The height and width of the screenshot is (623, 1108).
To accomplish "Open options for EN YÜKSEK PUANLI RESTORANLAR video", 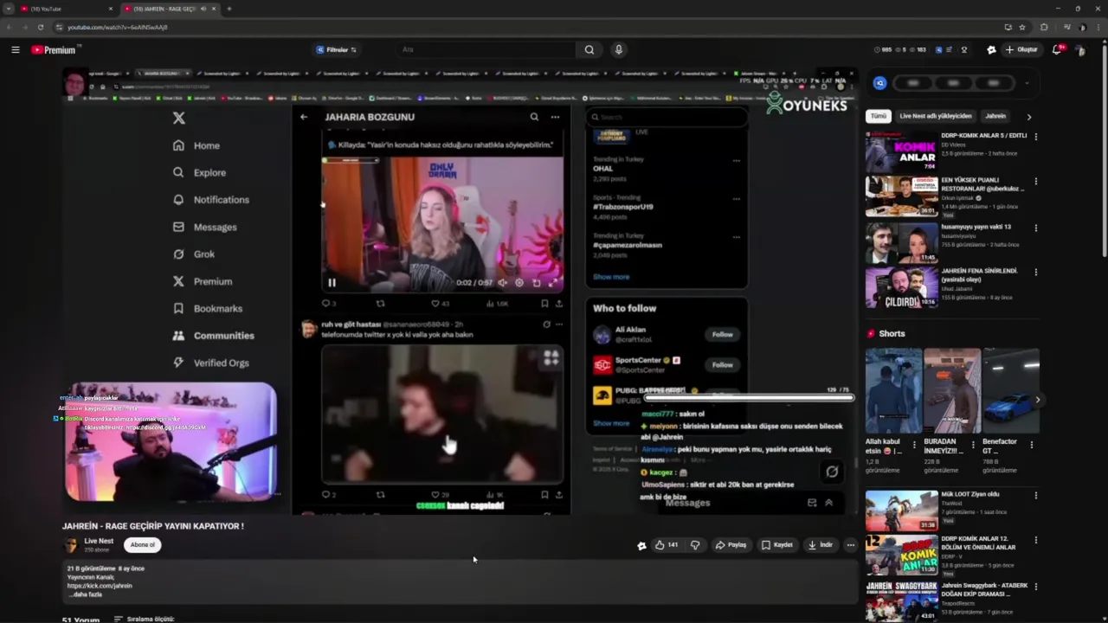I will (1035, 182).
